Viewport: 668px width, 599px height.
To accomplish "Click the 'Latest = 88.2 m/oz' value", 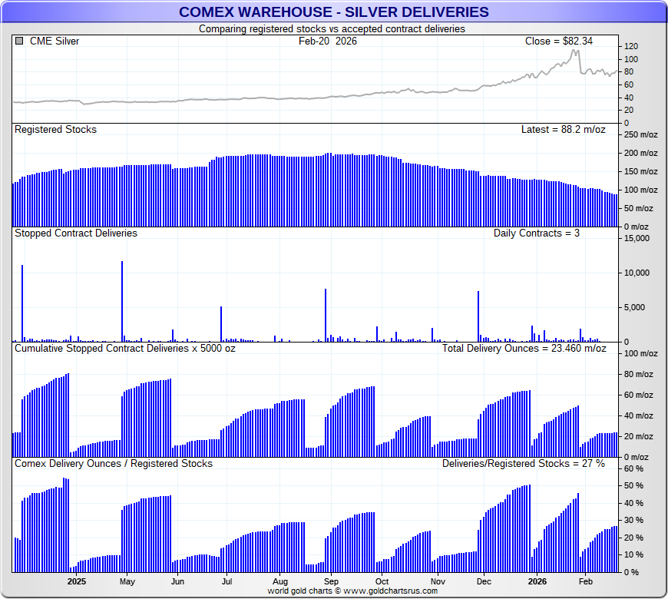I will coord(563,130).
